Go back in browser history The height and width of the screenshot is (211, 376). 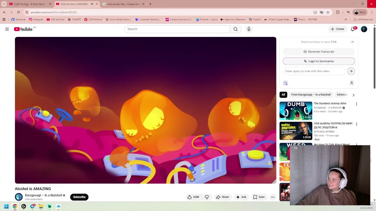click(4, 12)
